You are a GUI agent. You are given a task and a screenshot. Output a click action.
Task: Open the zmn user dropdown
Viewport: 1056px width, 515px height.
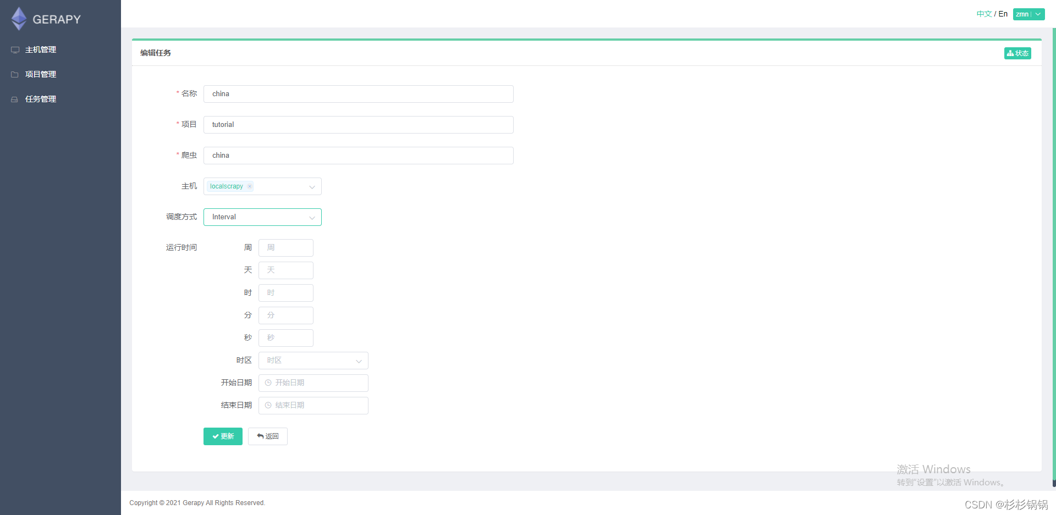(1028, 14)
